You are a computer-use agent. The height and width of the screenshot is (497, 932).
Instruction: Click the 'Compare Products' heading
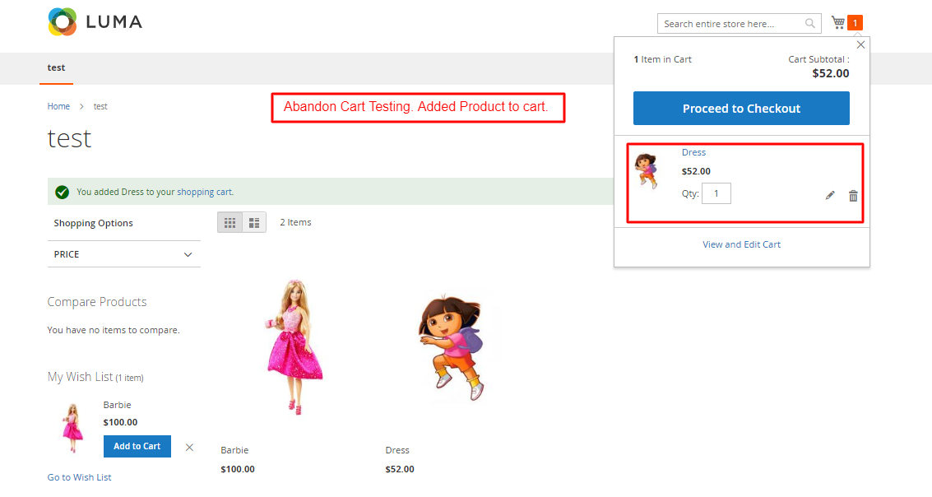pyautogui.click(x=97, y=302)
